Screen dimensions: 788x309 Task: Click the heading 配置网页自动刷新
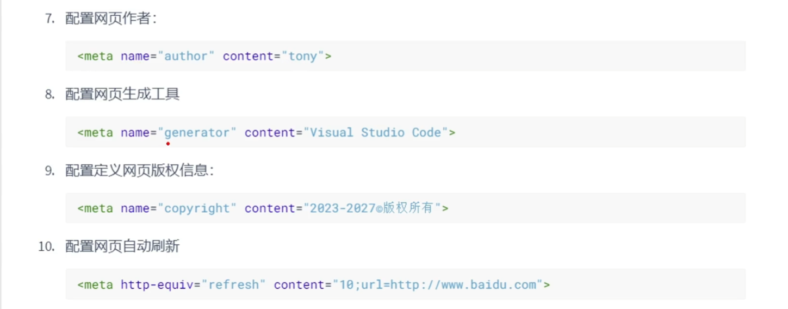pos(122,246)
